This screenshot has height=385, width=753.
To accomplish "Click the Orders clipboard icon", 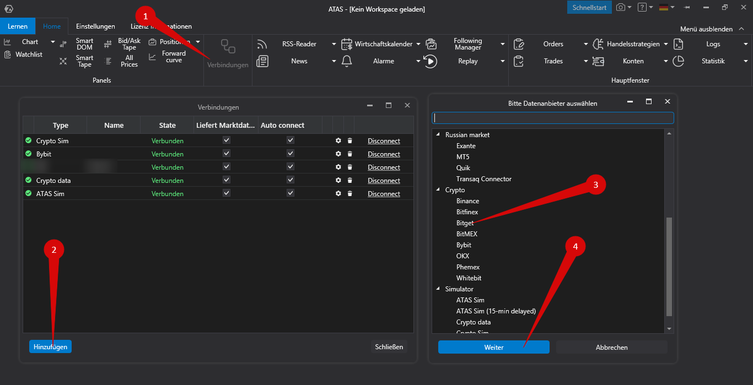I will (x=519, y=44).
